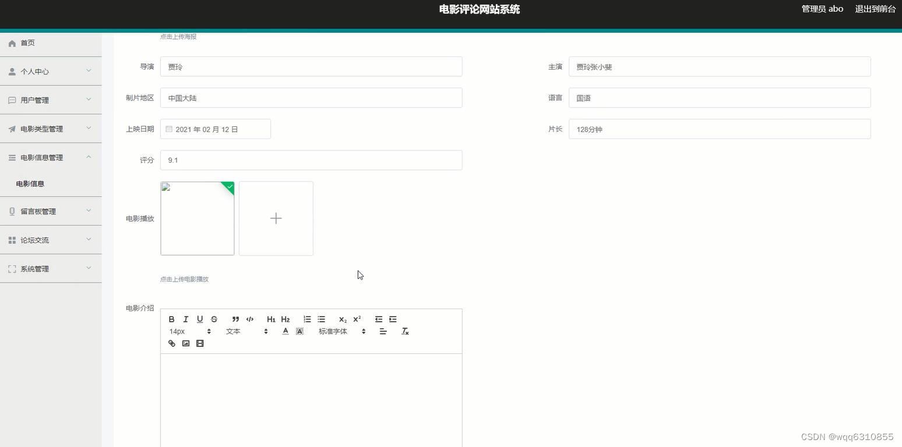Click the 评分 input field
Image resolution: width=902 pixels, height=447 pixels.
coord(311,160)
